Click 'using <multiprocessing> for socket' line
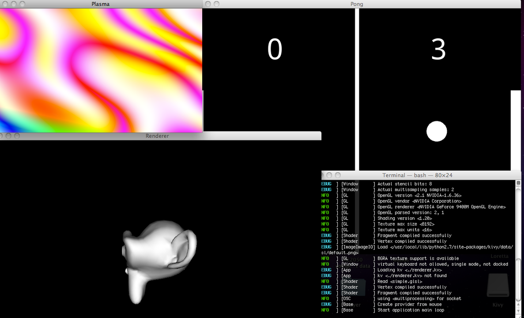The width and height of the screenshot is (524, 318). pos(419,299)
